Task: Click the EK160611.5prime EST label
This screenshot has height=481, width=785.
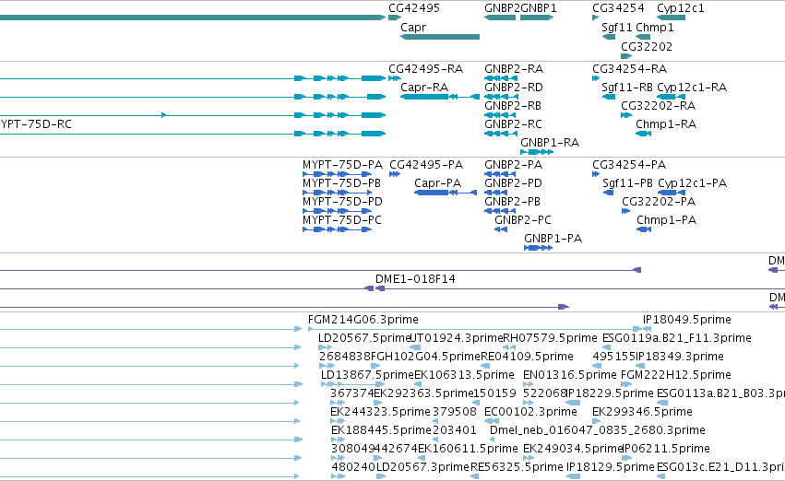Action: [468, 450]
